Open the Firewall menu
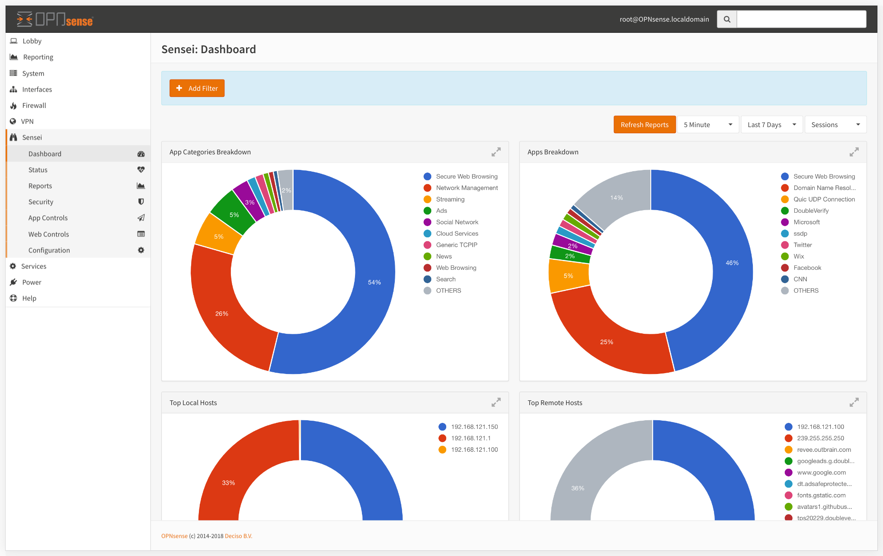 78,105
